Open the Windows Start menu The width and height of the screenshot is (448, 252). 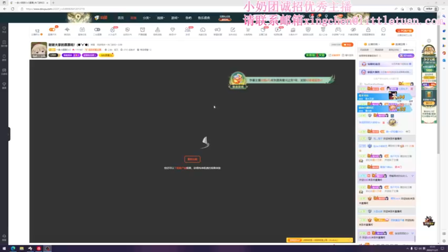coord(4,249)
